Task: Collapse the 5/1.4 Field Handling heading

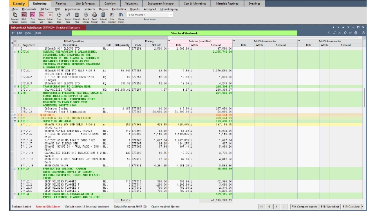Action: (x=15, y=194)
